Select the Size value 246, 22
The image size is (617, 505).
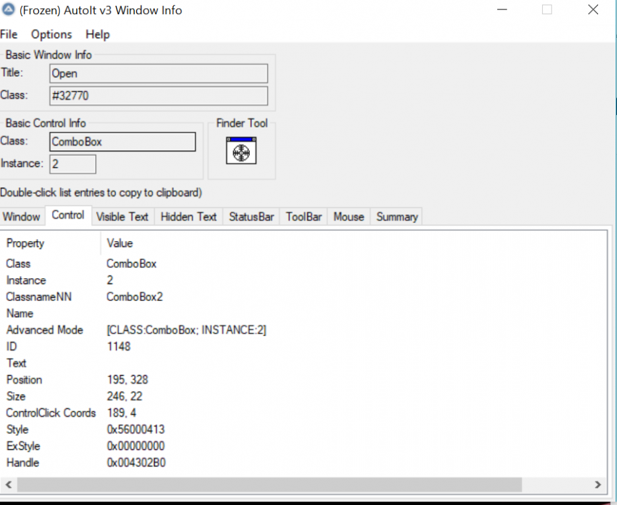click(125, 396)
